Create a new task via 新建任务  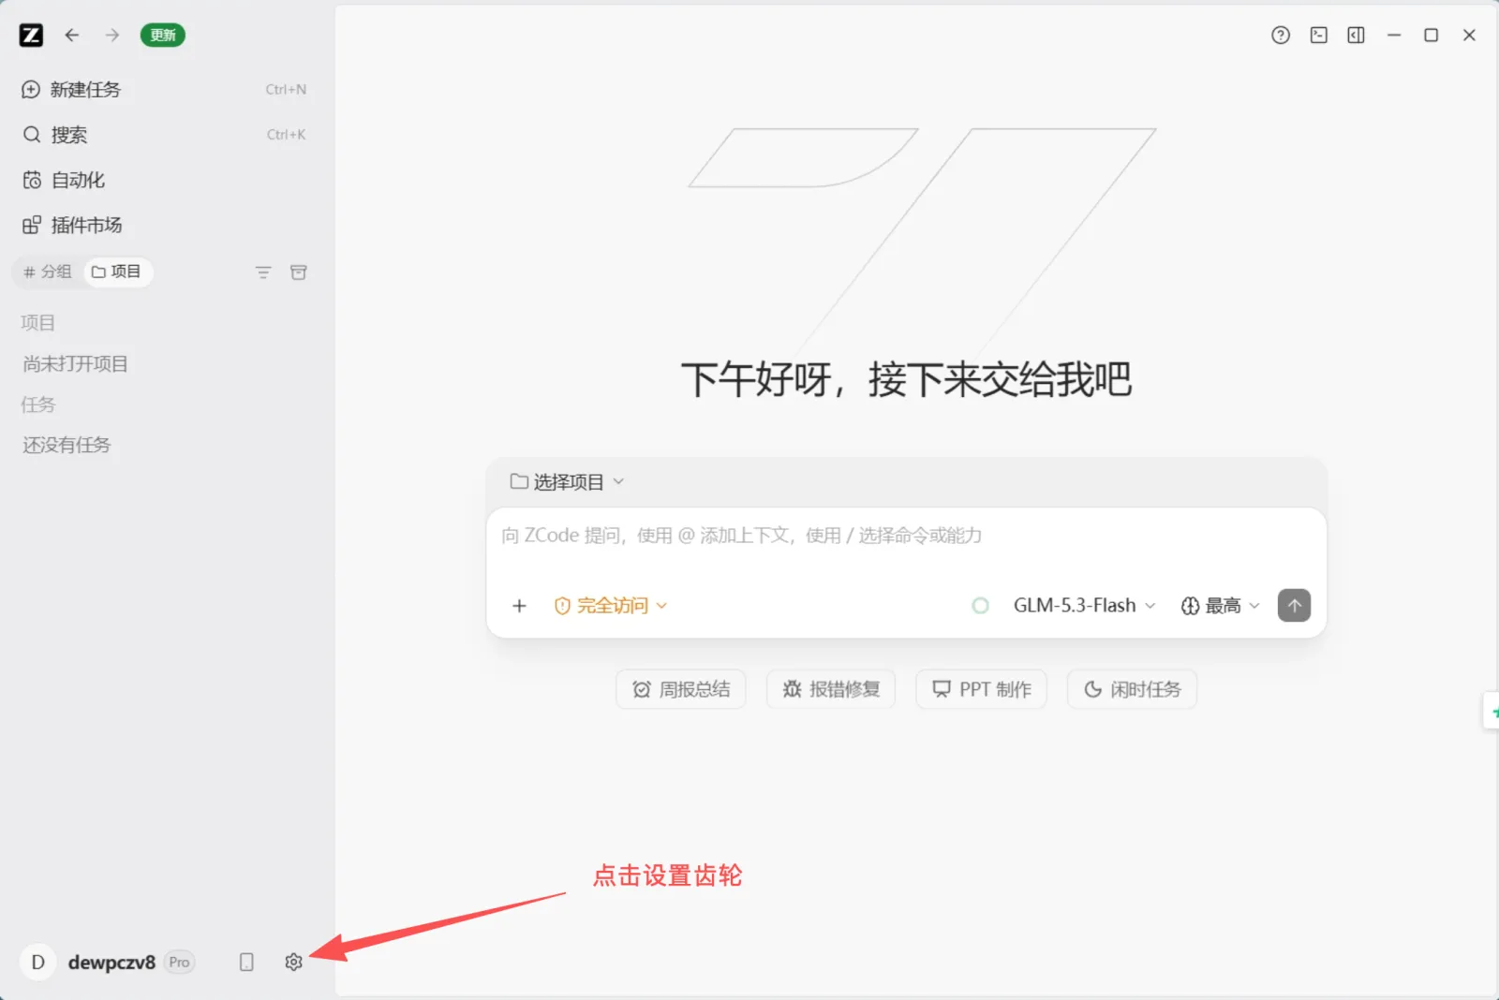click(x=164, y=90)
